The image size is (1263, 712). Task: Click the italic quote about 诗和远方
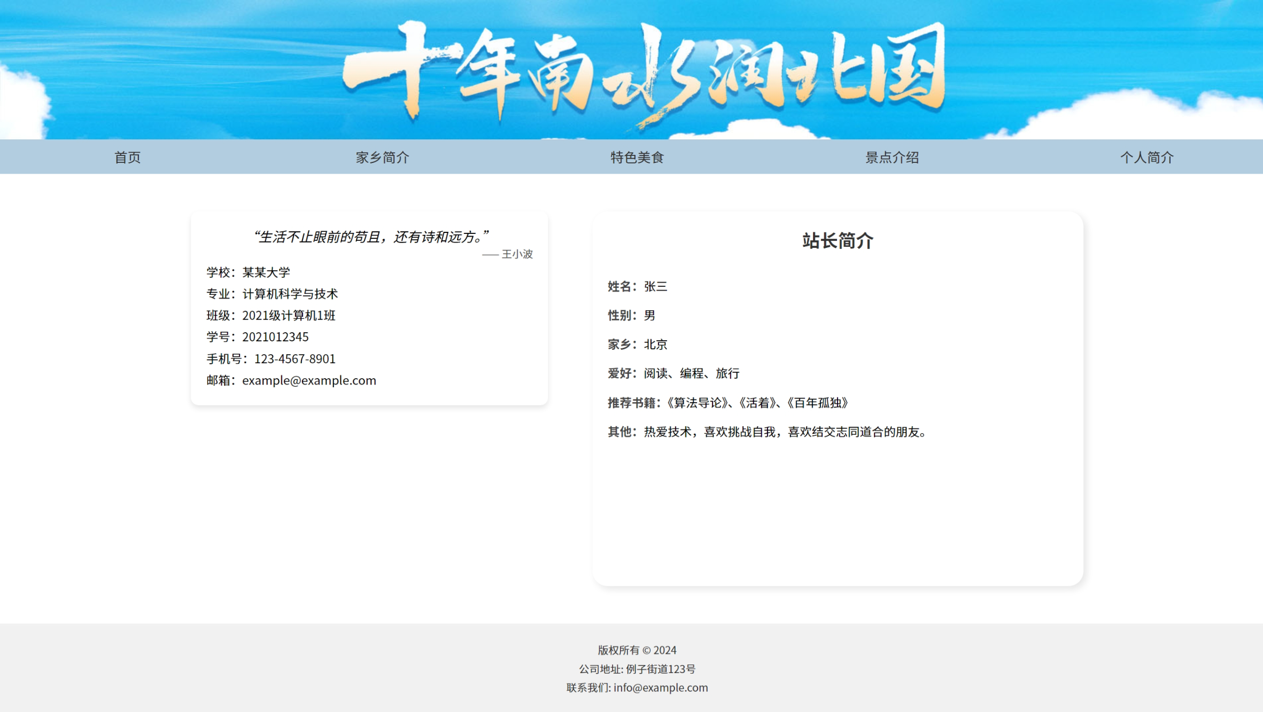pos(370,237)
